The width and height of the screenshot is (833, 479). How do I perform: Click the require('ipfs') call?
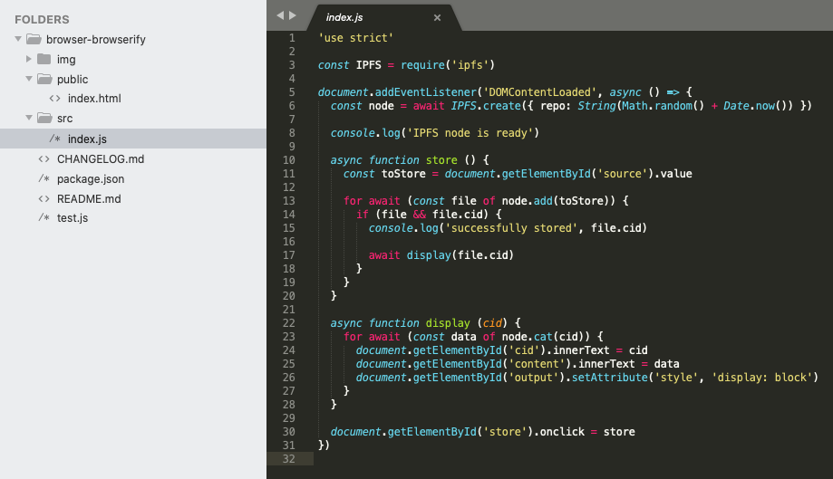point(448,64)
